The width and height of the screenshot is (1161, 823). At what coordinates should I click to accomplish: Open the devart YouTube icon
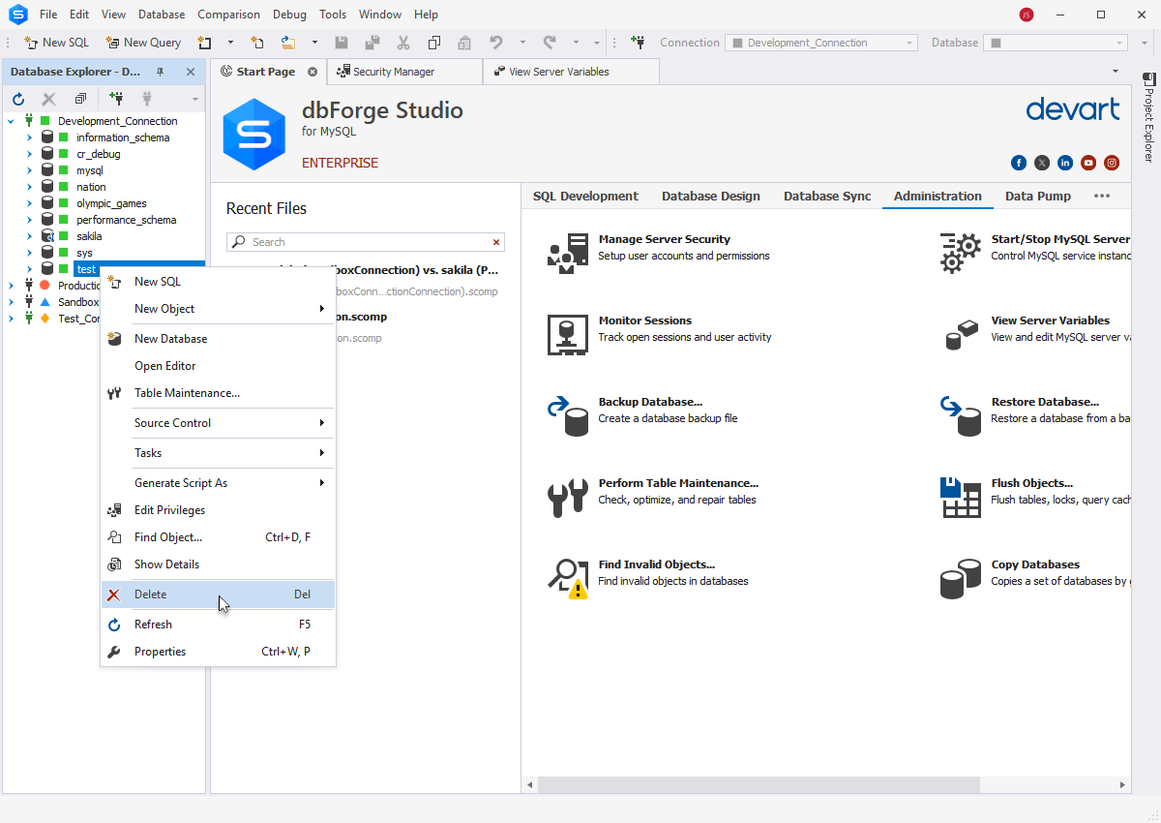click(x=1088, y=163)
